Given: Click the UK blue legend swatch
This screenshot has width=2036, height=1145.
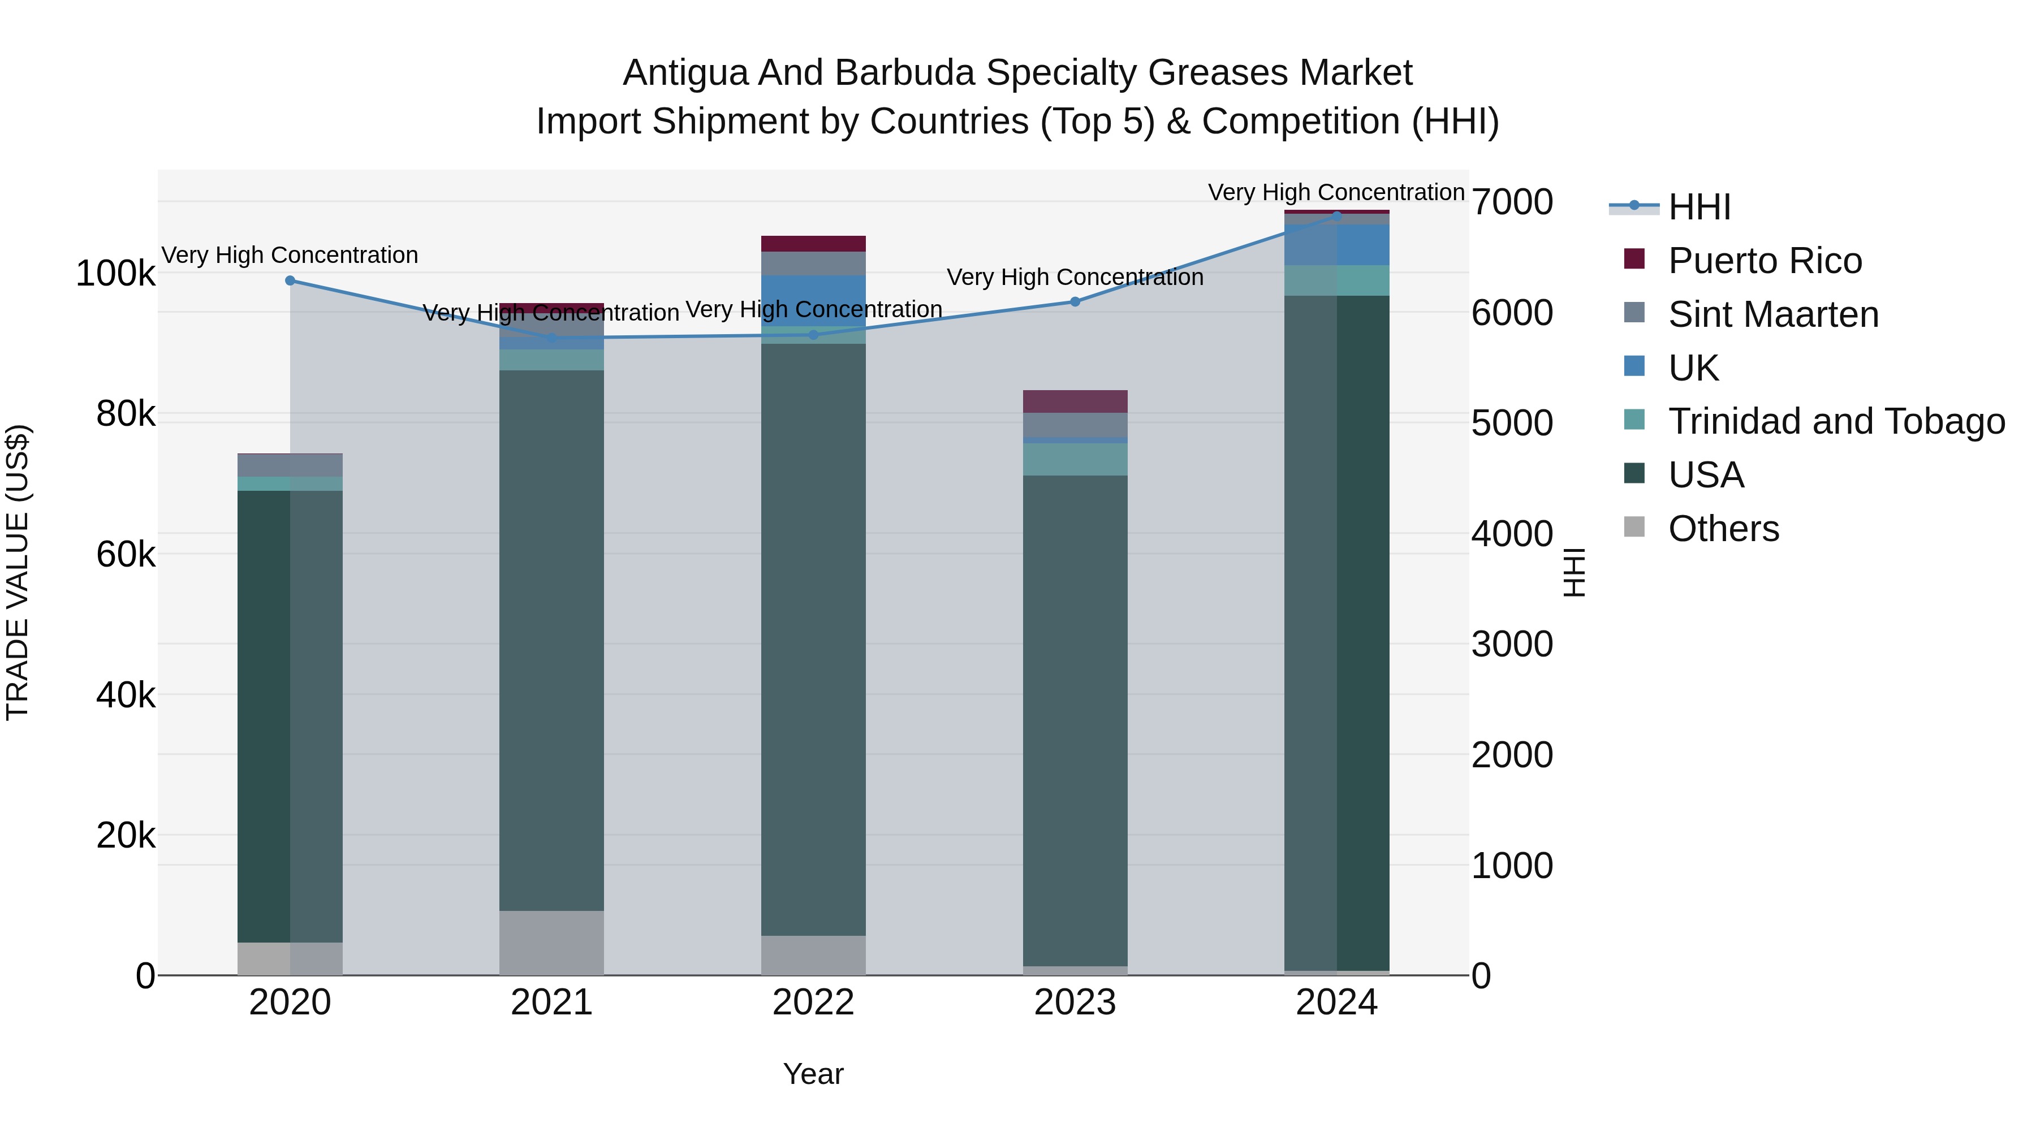Looking at the screenshot, I should [x=1634, y=366].
